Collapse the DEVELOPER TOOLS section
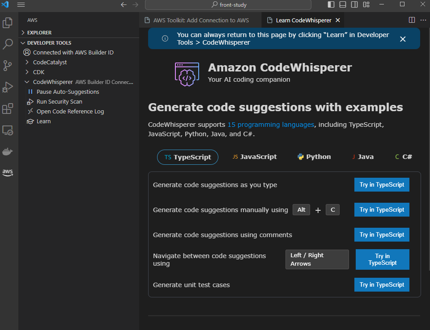This screenshot has height=330, width=430. click(79, 43)
